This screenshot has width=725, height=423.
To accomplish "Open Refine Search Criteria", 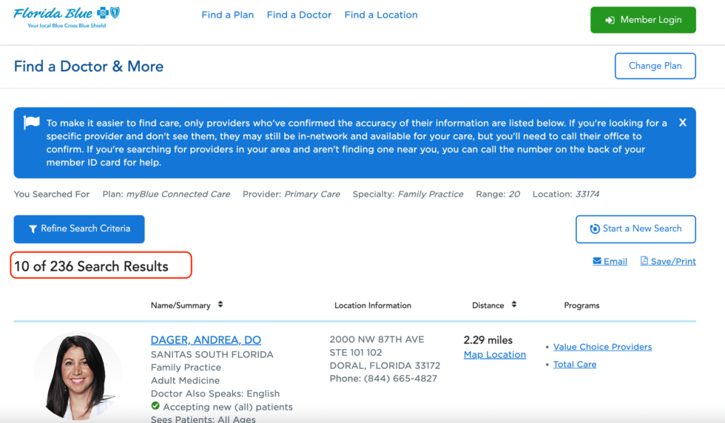I will coord(79,229).
